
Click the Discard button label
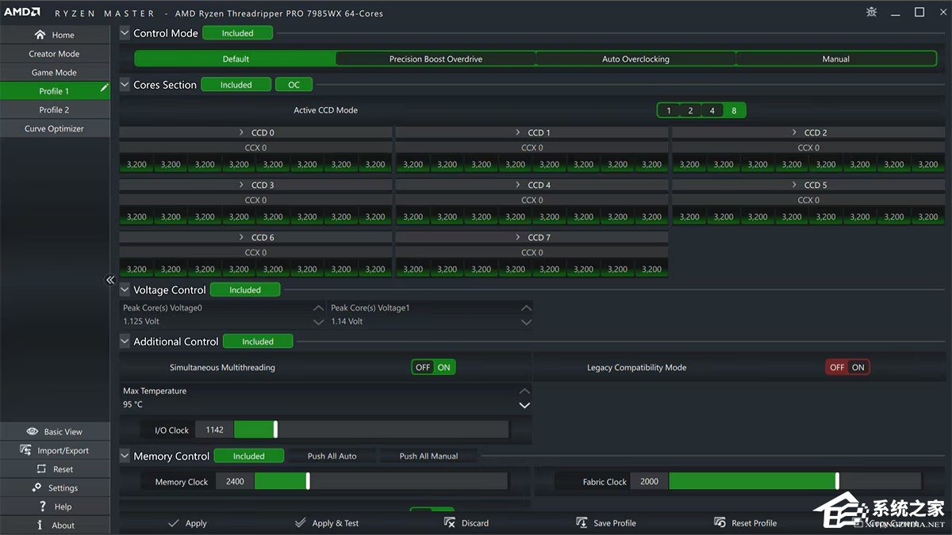(x=475, y=523)
